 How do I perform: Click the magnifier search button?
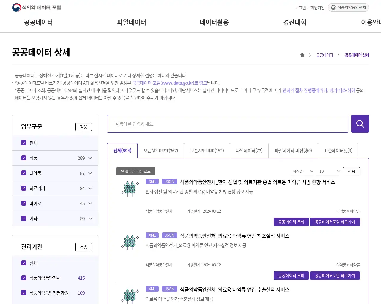coord(360,124)
